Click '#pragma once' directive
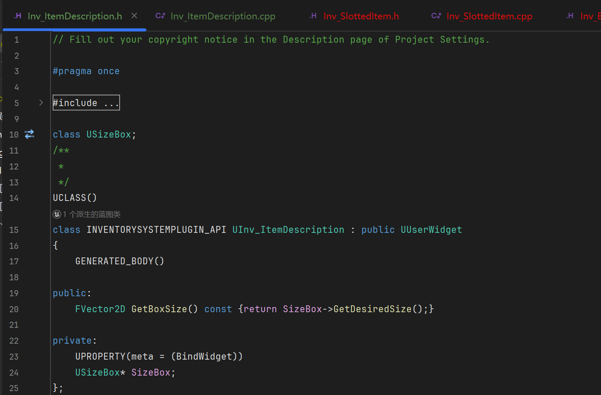Image resolution: width=601 pixels, height=395 pixels. 86,71
